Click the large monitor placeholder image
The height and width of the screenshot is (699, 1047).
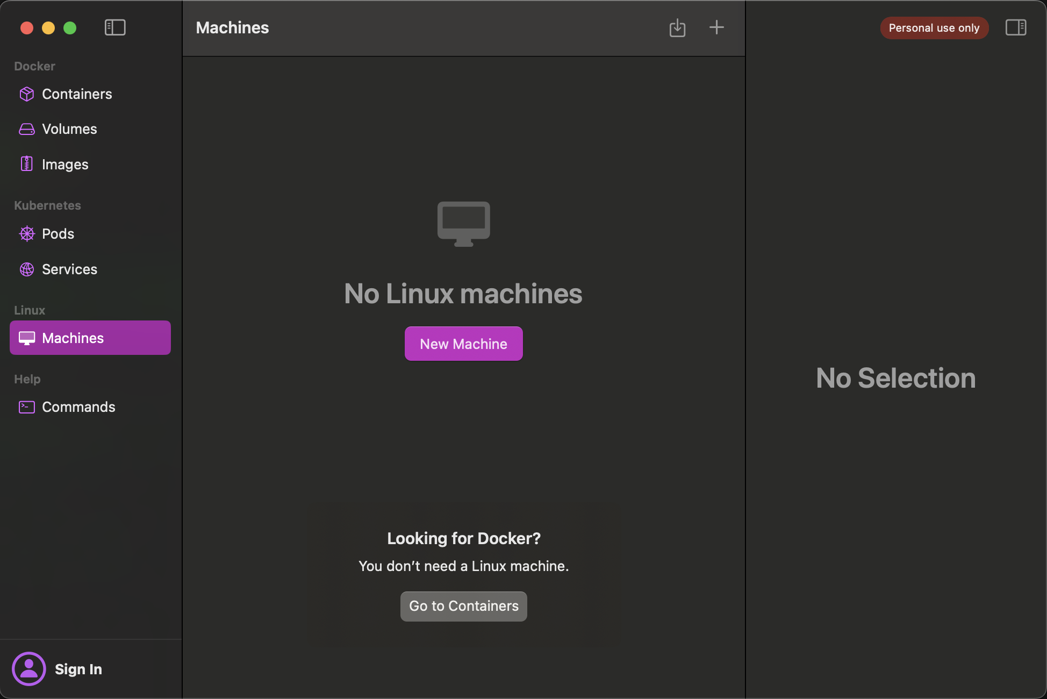coord(464,224)
